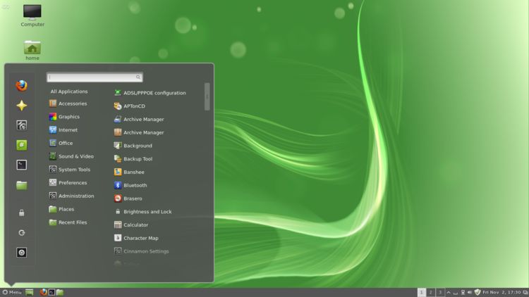Click the show desktop icon beside Menu
This screenshot has width=529, height=297.
click(30, 292)
